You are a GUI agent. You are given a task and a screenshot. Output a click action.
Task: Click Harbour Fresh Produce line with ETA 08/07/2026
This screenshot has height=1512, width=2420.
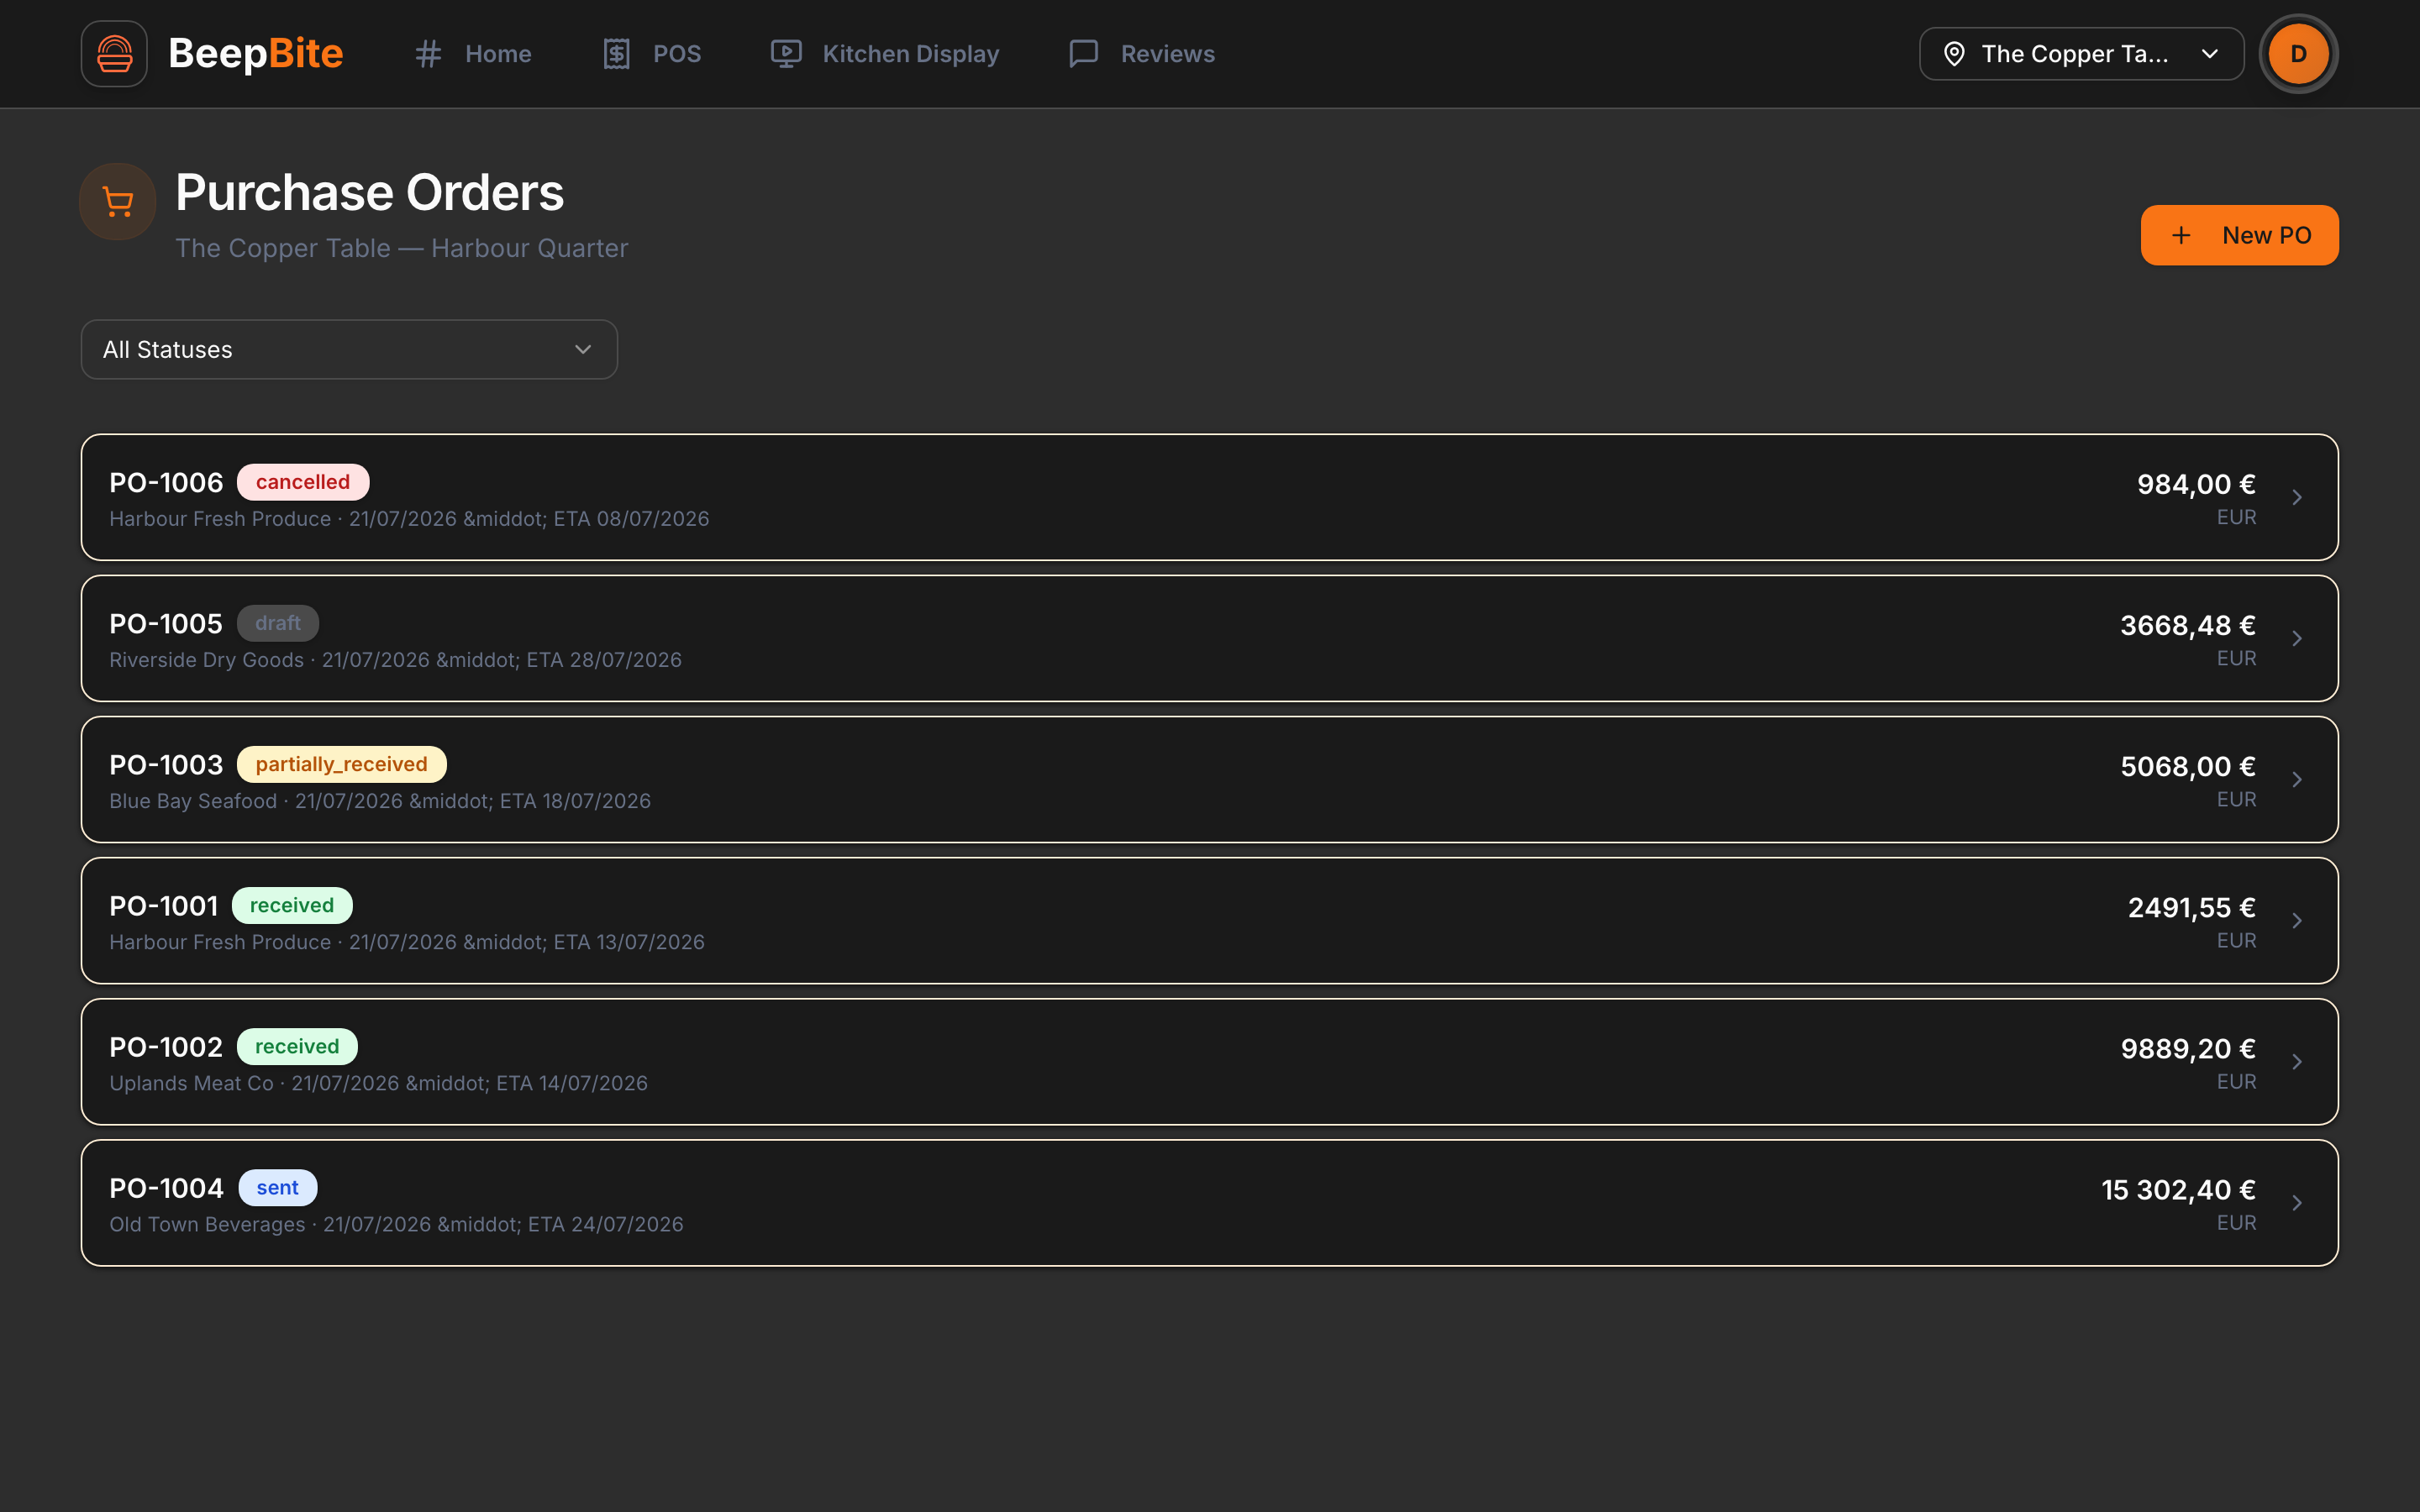[x=409, y=519]
